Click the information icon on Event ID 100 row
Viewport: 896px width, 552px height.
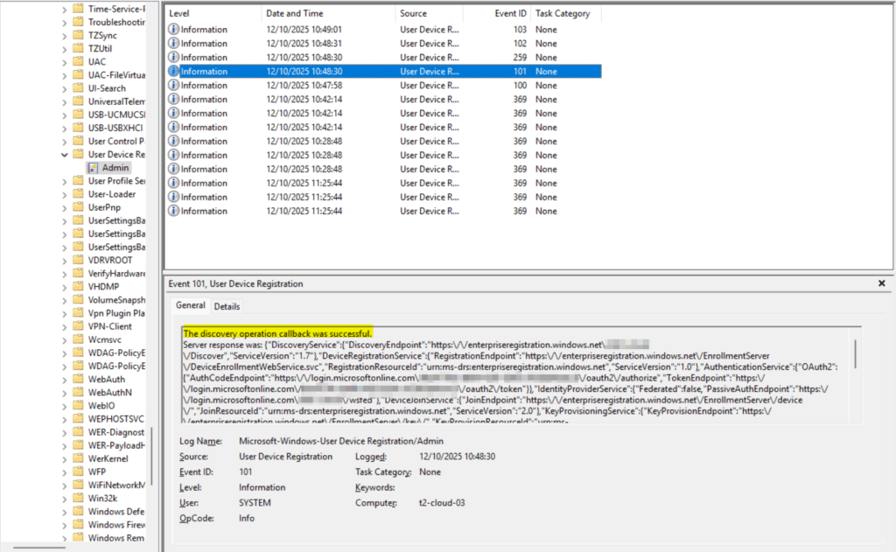(173, 86)
